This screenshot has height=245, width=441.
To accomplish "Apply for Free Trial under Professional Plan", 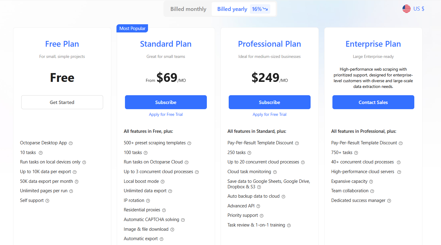I will [269, 114].
